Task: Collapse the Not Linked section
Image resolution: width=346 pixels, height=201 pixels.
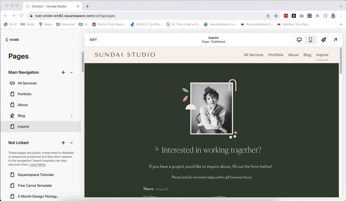Action: [x=71, y=143]
